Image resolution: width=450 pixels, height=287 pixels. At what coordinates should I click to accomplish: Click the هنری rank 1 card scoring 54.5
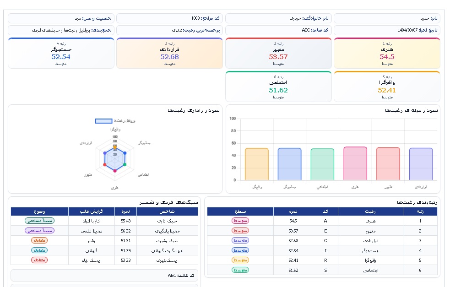[387, 53]
